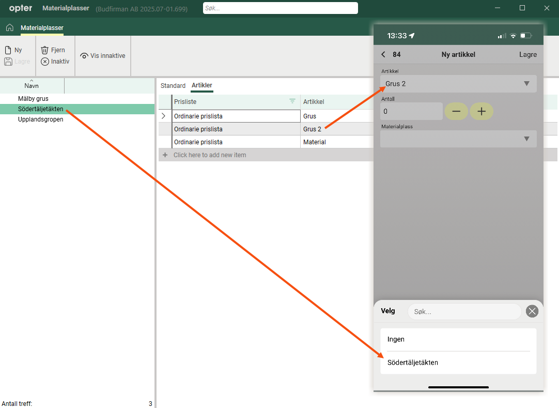The width and height of the screenshot is (559, 408).
Task: Expand the first Ordinarie prislista row chevron
Action: (x=164, y=116)
